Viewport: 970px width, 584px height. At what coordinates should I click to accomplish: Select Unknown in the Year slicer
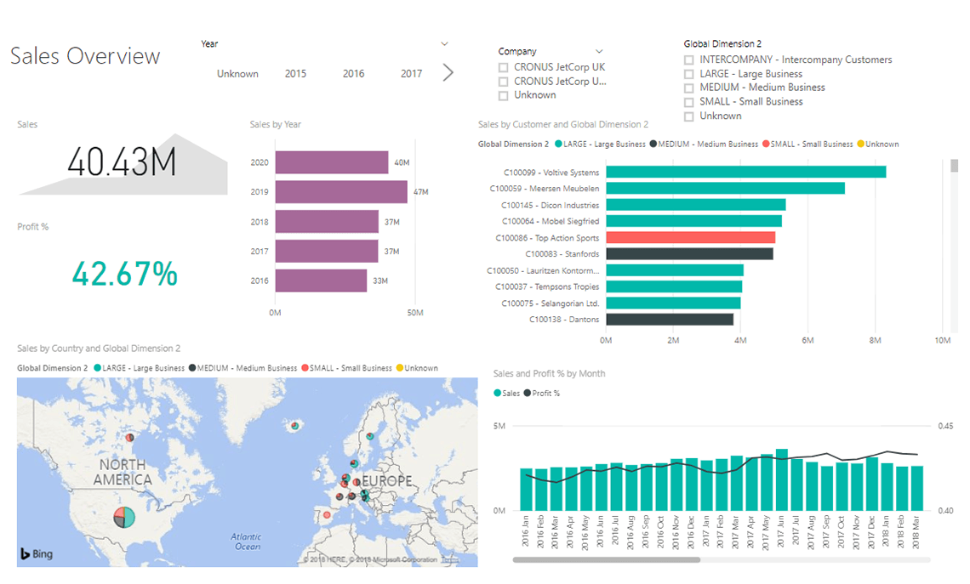click(x=237, y=74)
